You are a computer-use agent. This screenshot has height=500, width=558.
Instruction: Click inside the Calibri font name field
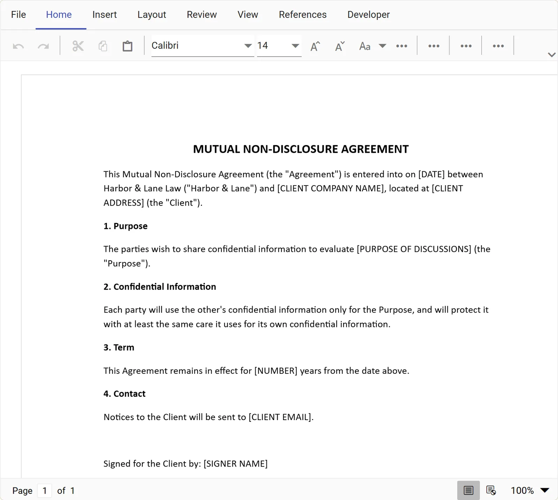tap(197, 46)
